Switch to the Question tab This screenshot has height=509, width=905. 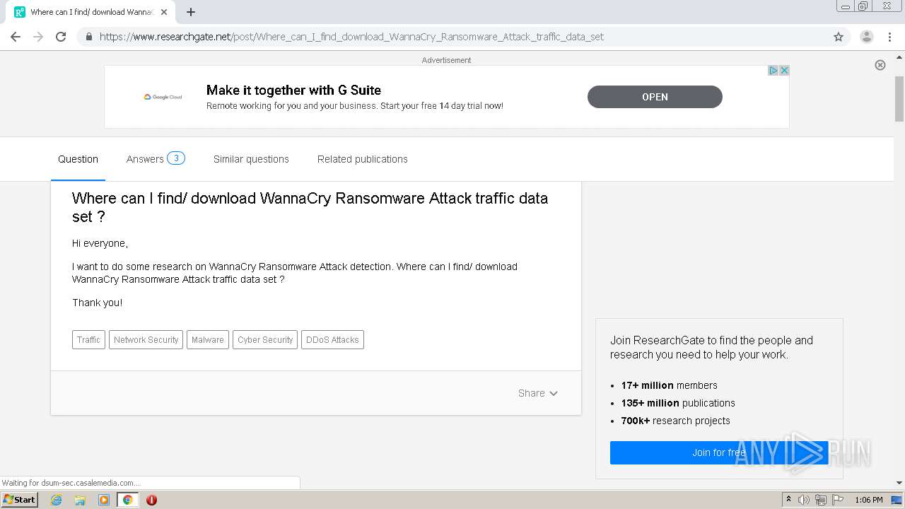click(x=78, y=159)
